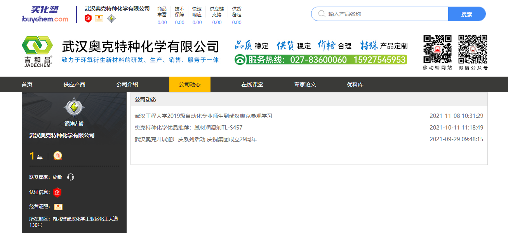
Task: Click the ibuychem.com site logo
Action: [45, 14]
